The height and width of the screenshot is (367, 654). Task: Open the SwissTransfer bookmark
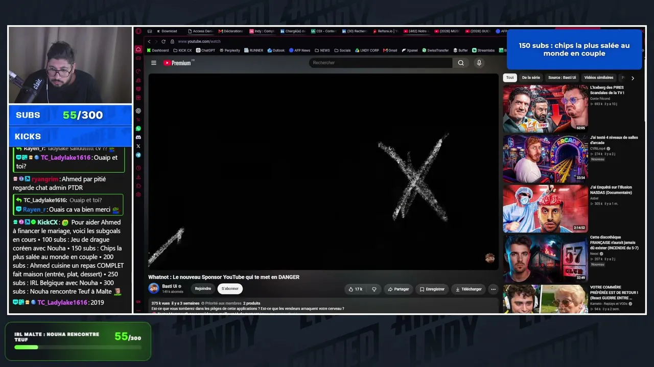point(436,50)
